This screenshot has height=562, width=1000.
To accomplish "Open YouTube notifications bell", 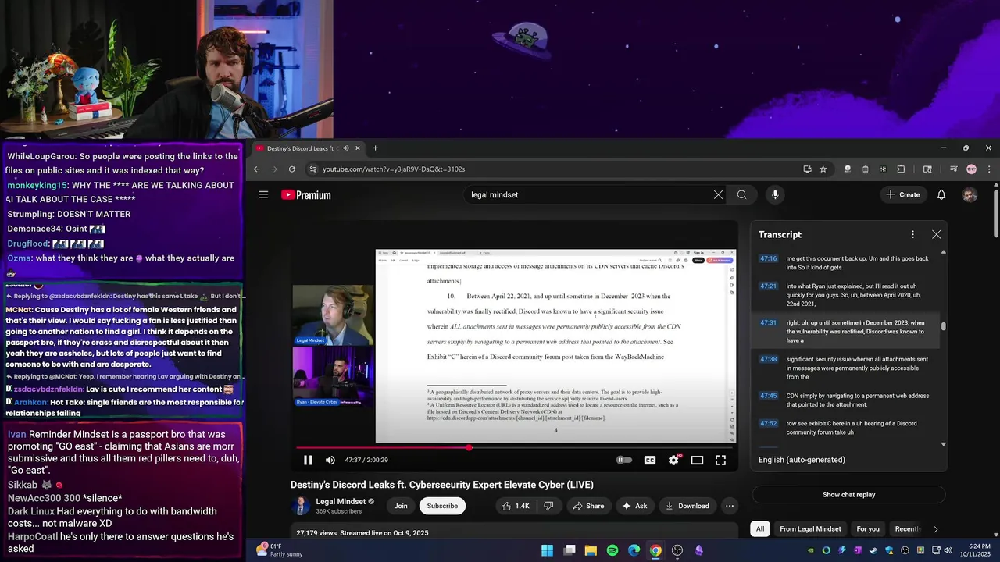I will [941, 195].
